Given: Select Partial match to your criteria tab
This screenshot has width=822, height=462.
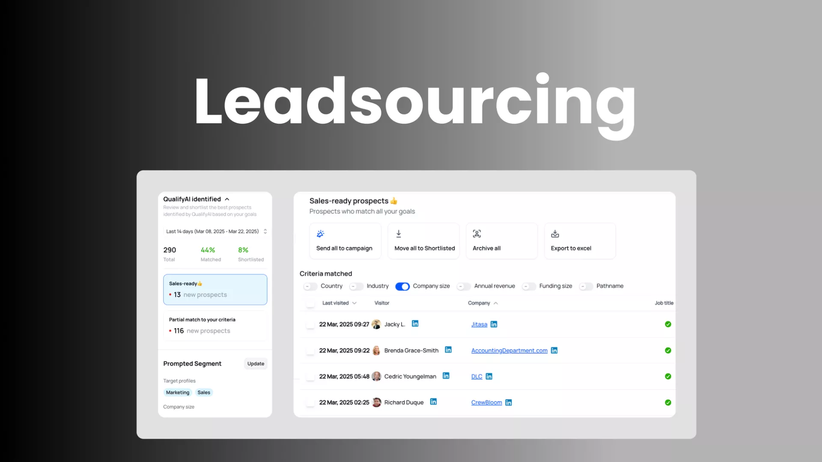Looking at the screenshot, I should [x=215, y=326].
